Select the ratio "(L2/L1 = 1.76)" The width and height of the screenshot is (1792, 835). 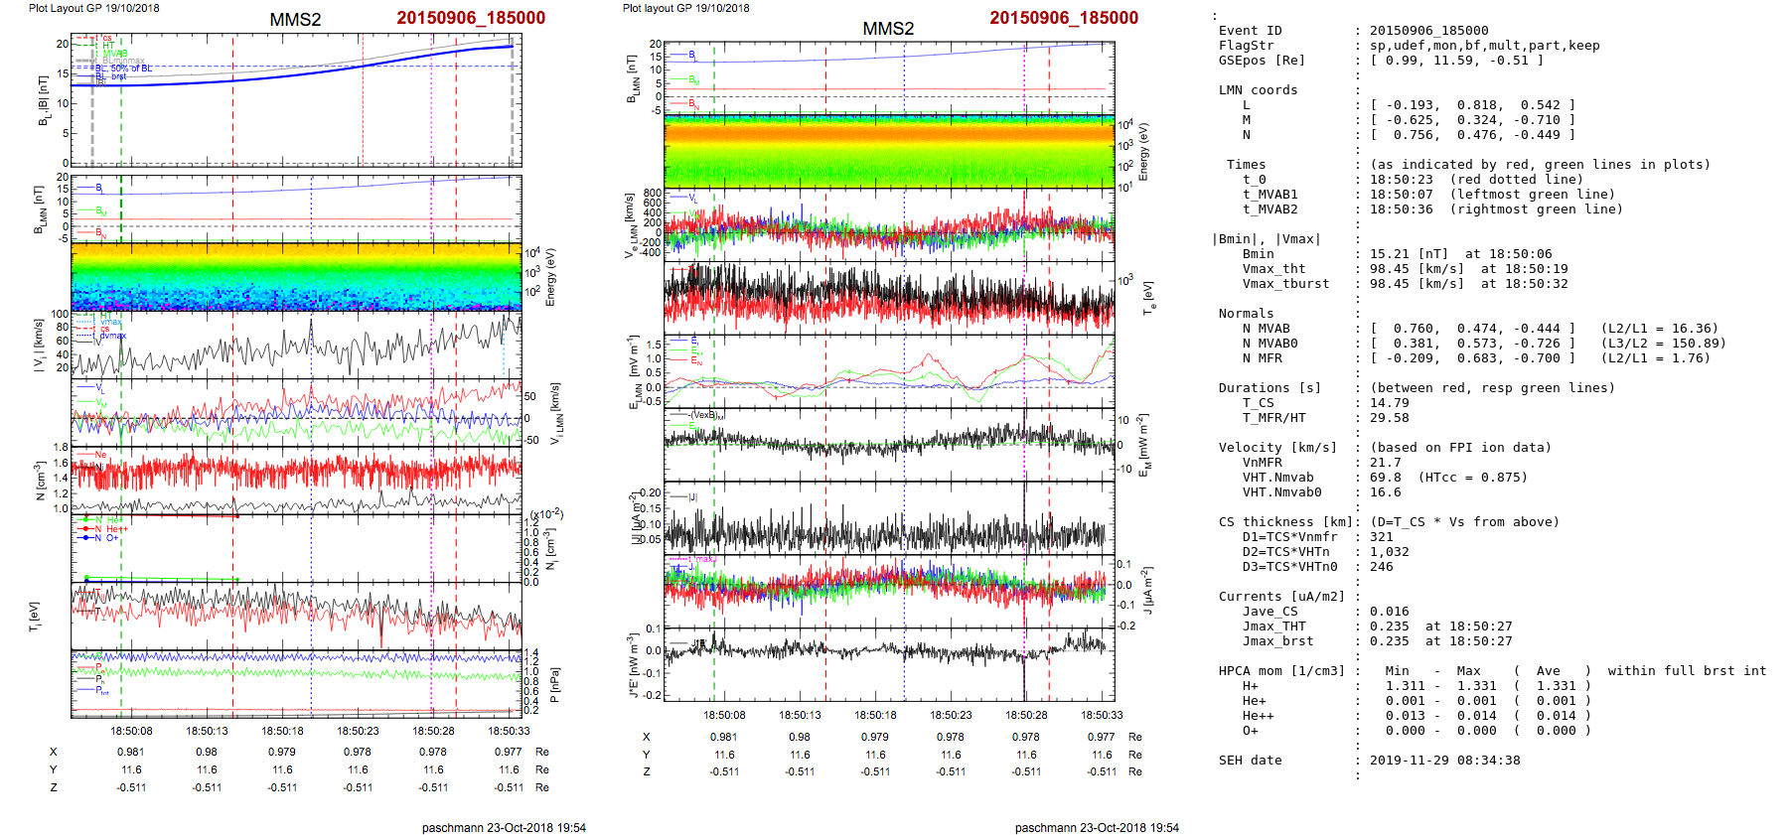pyautogui.click(x=1655, y=358)
